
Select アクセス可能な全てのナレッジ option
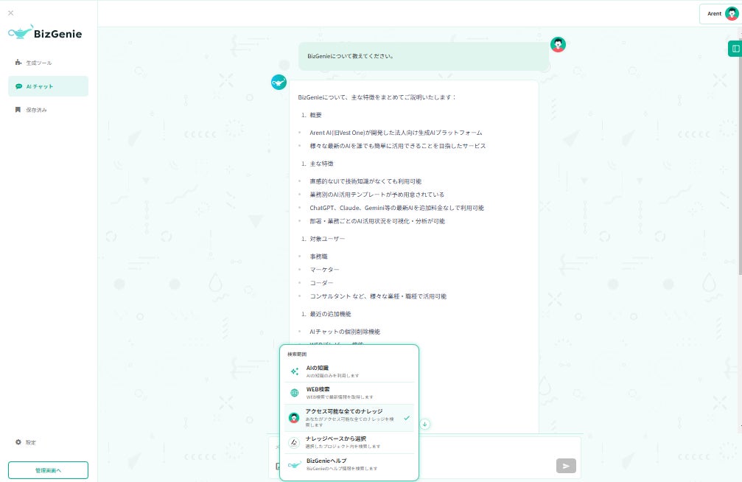click(349, 418)
